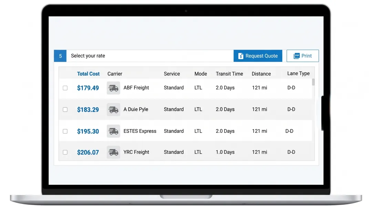The height and width of the screenshot is (207, 372).
Task: Click the Distance column header
Action: (x=261, y=74)
